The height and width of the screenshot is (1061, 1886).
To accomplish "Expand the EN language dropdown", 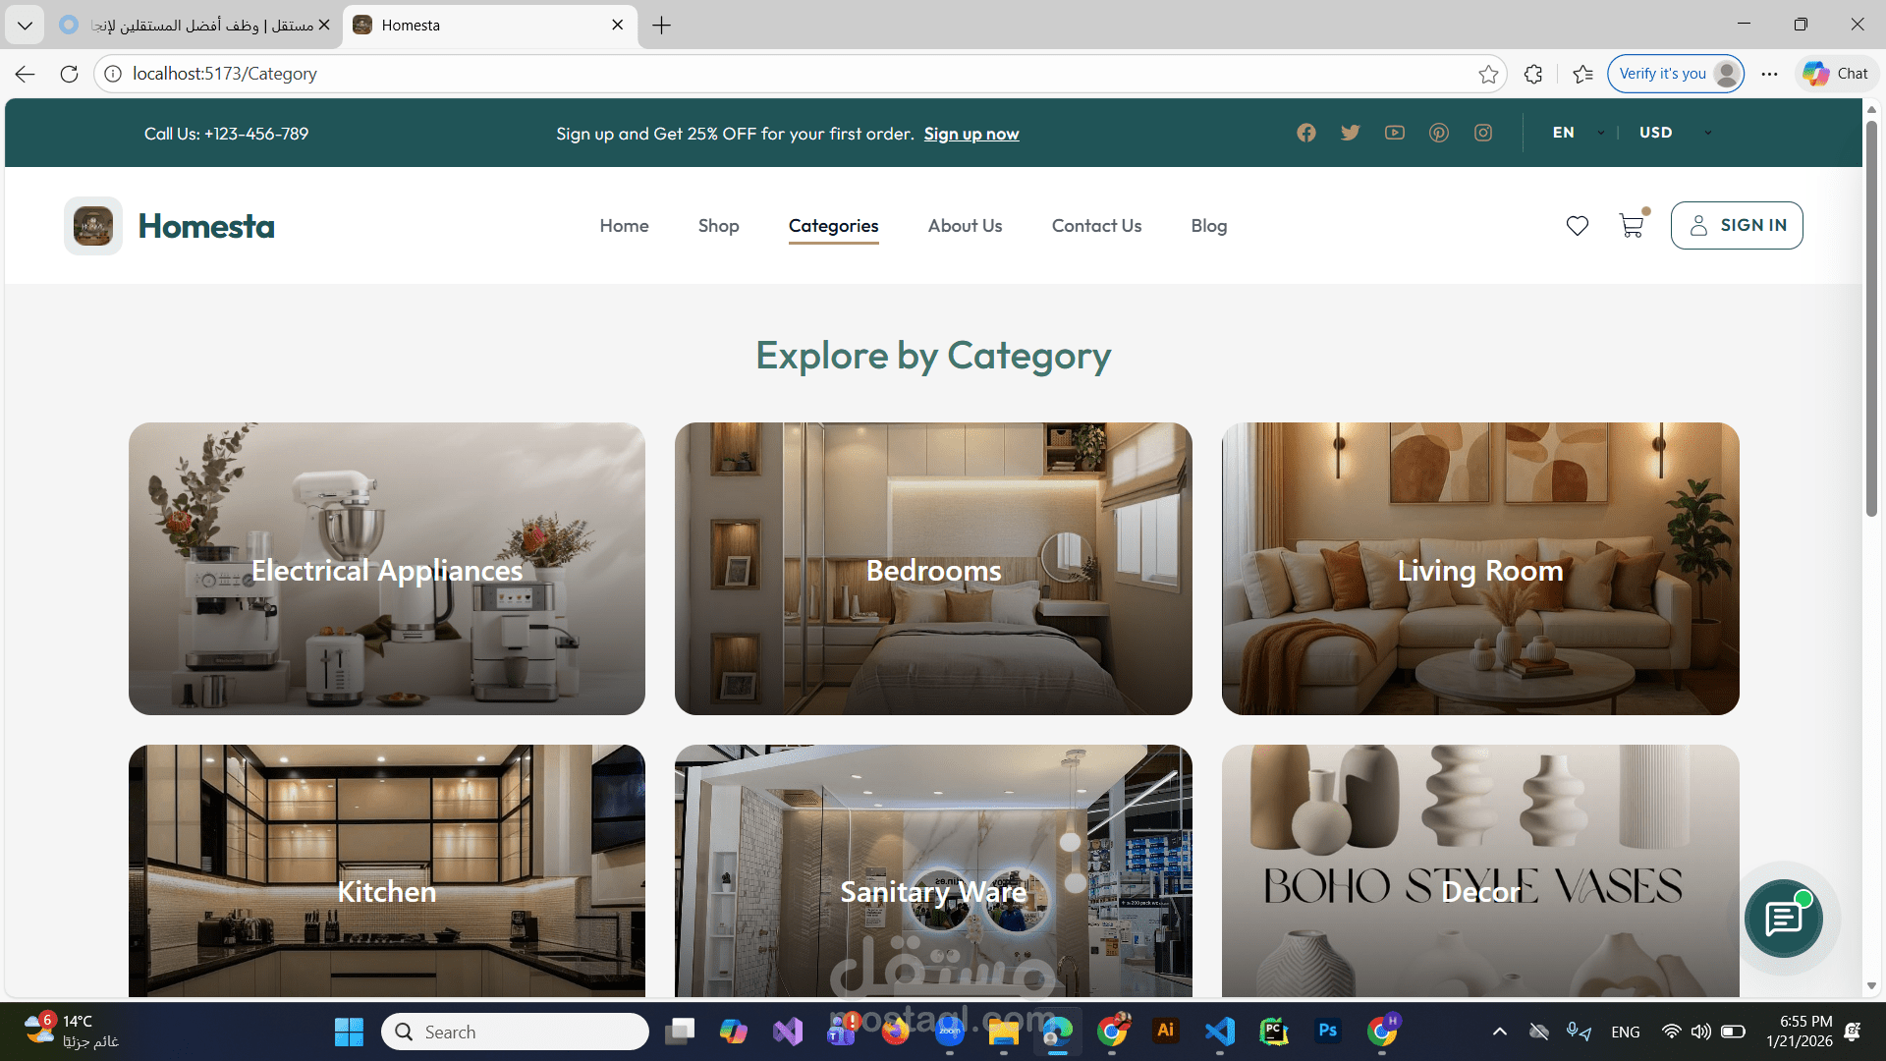I will pos(1578,133).
